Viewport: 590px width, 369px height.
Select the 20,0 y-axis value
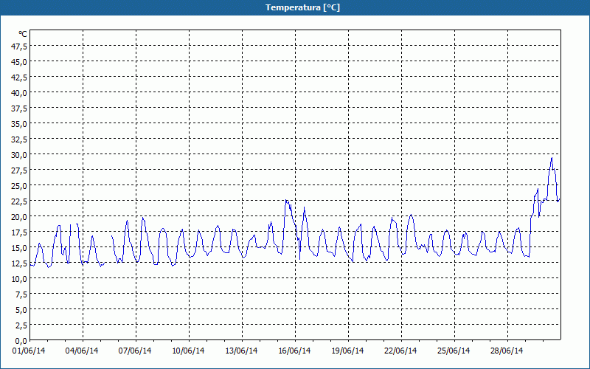click(x=20, y=217)
